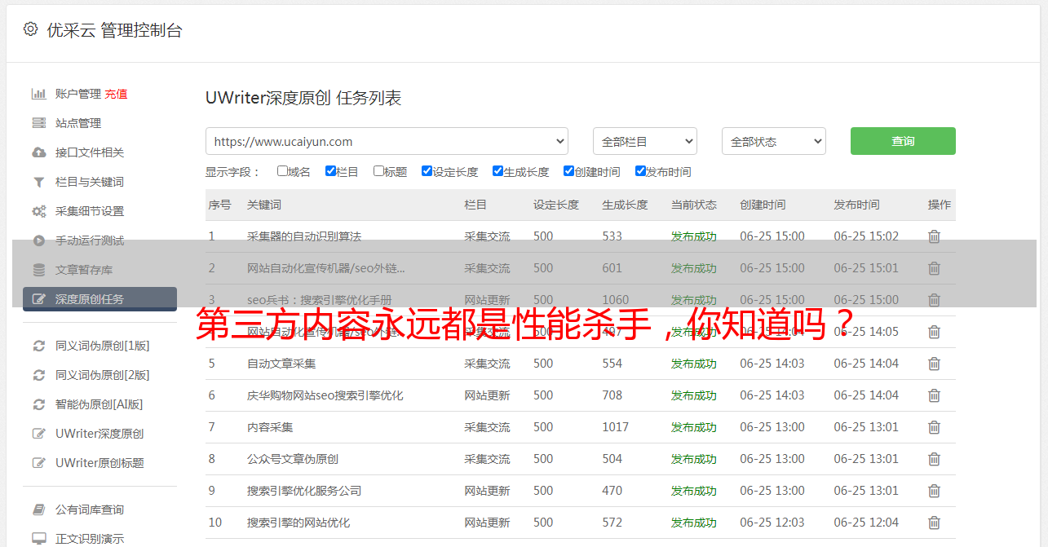Click the 发布时间 column header
Viewport: 1048px width, 547px height.
(x=856, y=205)
